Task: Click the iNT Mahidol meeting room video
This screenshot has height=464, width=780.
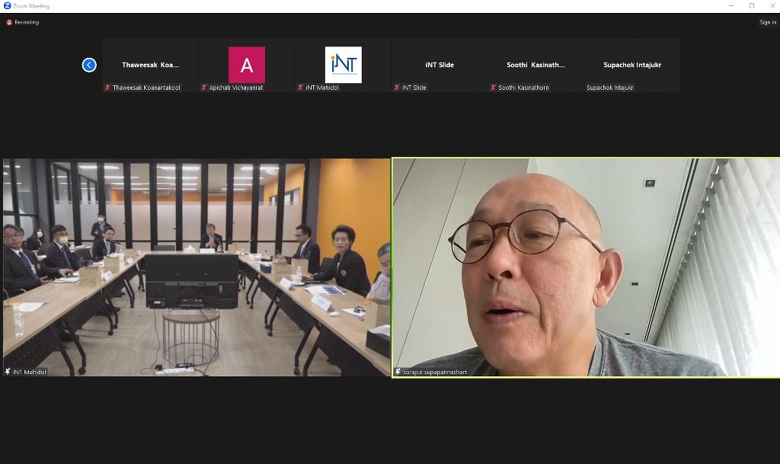Action: (197, 267)
